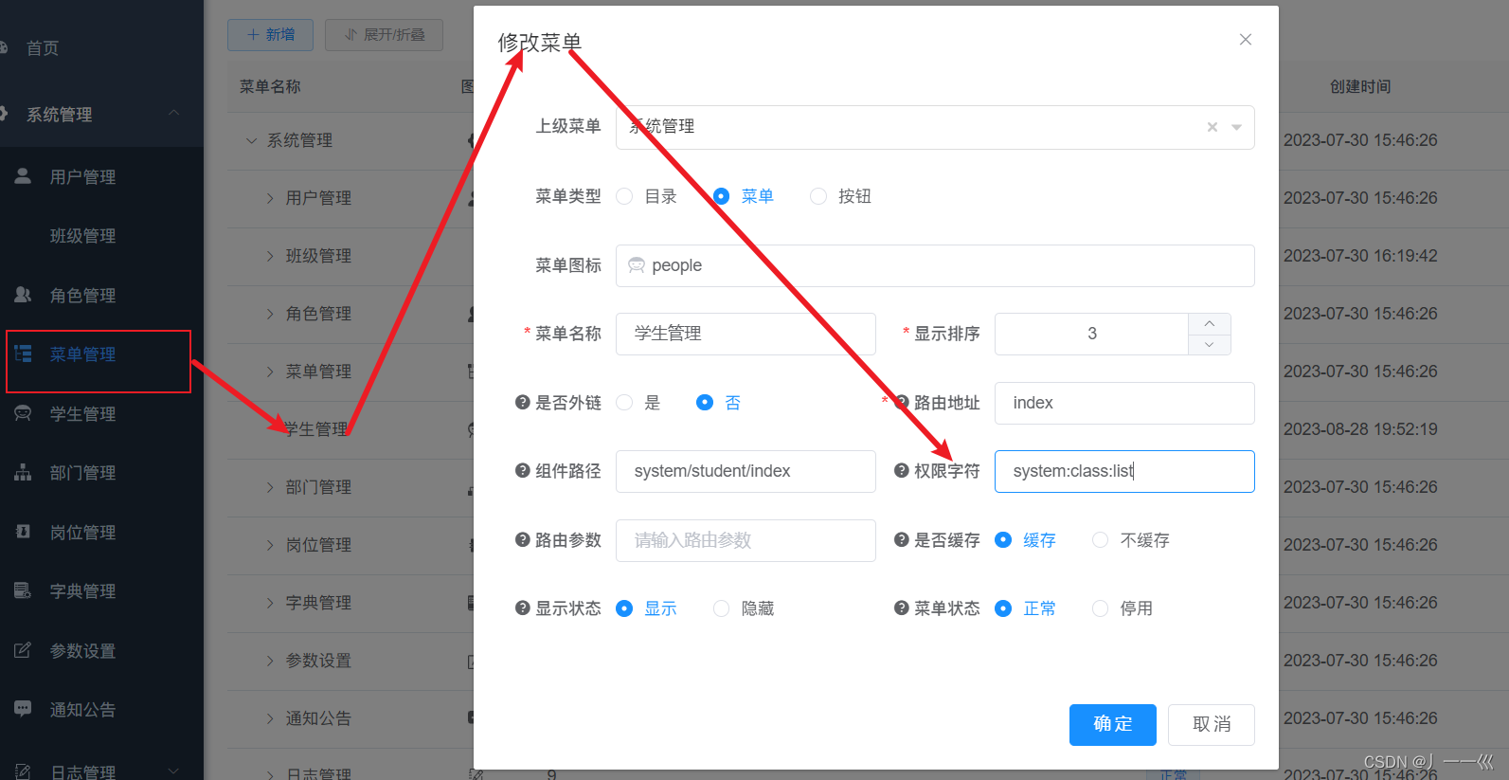Select 菜单 menu type radio

pyautogui.click(x=721, y=196)
